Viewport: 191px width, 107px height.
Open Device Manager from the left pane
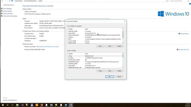tap(7, 9)
